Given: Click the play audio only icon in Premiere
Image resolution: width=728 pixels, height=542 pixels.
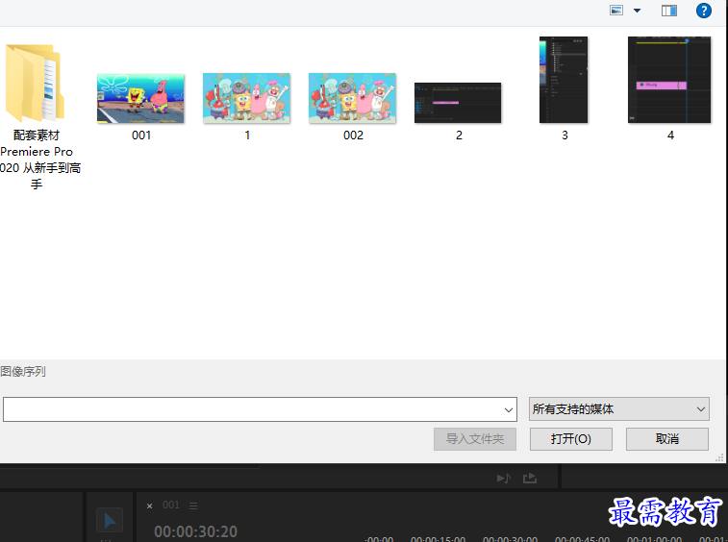Looking at the screenshot, I should point(504,478).
